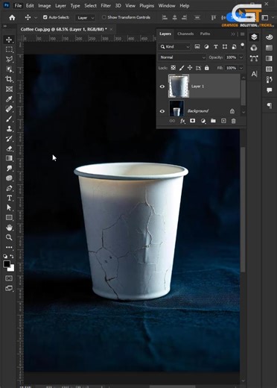Open the File menu
277x388 pixels.
pyautogui.click(x=18, y=5)
